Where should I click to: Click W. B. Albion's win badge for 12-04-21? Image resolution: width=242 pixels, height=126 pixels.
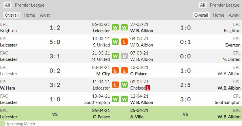[x=124, y=99]
